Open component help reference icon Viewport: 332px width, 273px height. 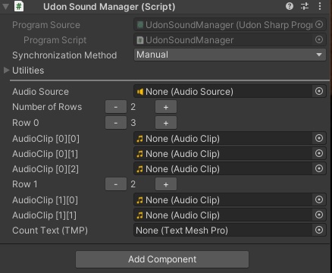point(290,6)
